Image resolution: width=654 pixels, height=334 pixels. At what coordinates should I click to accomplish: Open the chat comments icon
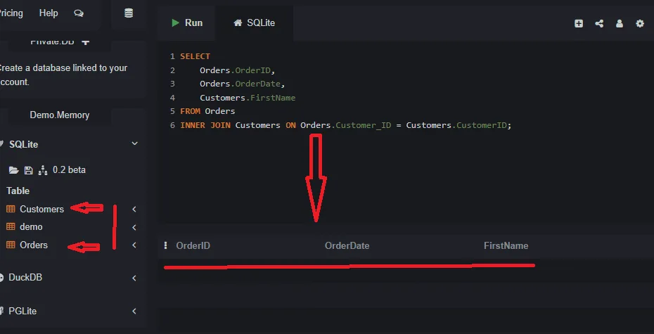tap(78, 13)
